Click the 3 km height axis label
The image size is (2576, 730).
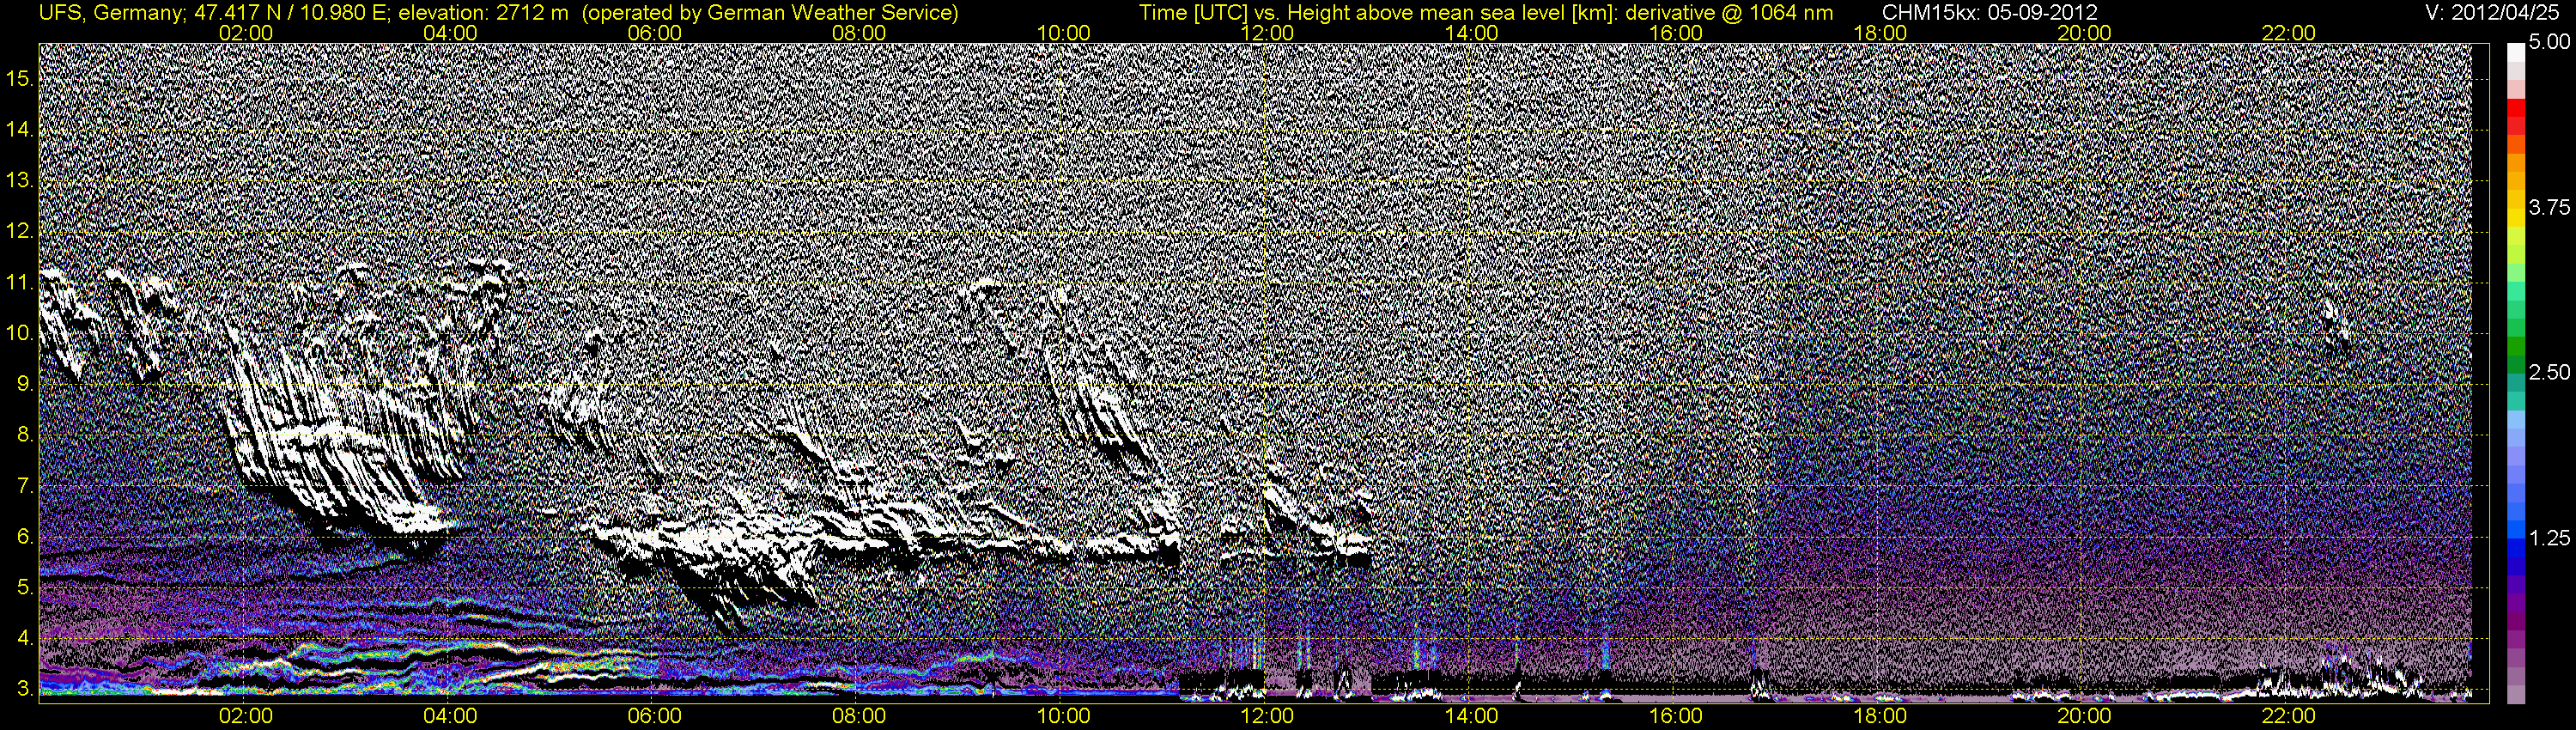[x=24, y=689]
